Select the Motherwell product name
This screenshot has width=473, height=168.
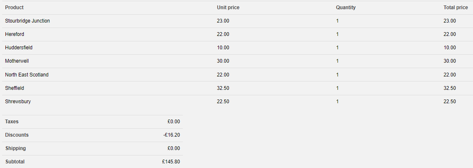(17, 61)
